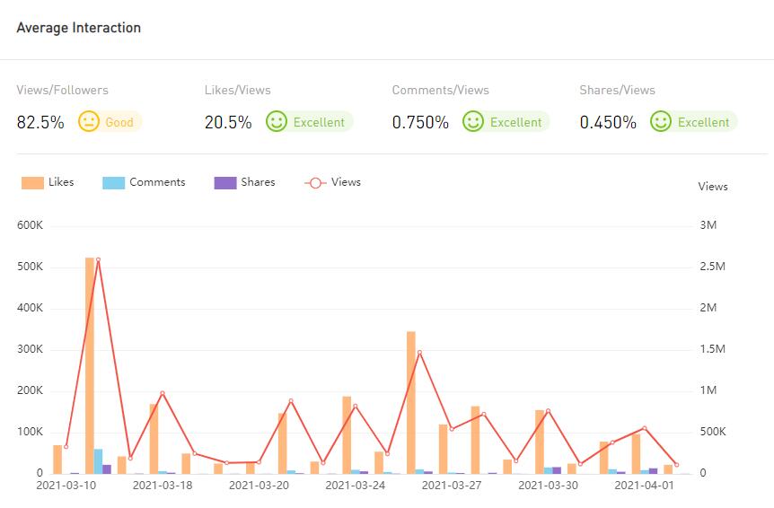Click the purple Shares legend swatch
Screen dimensions: 774x508
(224, 182)
